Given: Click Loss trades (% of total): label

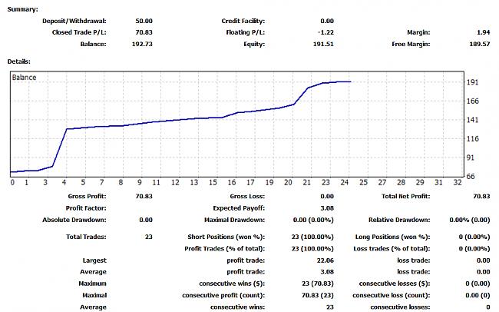Looking at the screenshot, I should click(392, 248).
